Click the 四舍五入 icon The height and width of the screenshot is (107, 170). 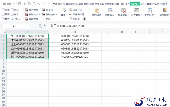pos(71,10)
